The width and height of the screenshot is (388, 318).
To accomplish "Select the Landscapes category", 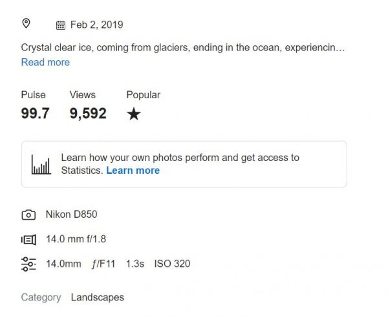I will point(98,297).
